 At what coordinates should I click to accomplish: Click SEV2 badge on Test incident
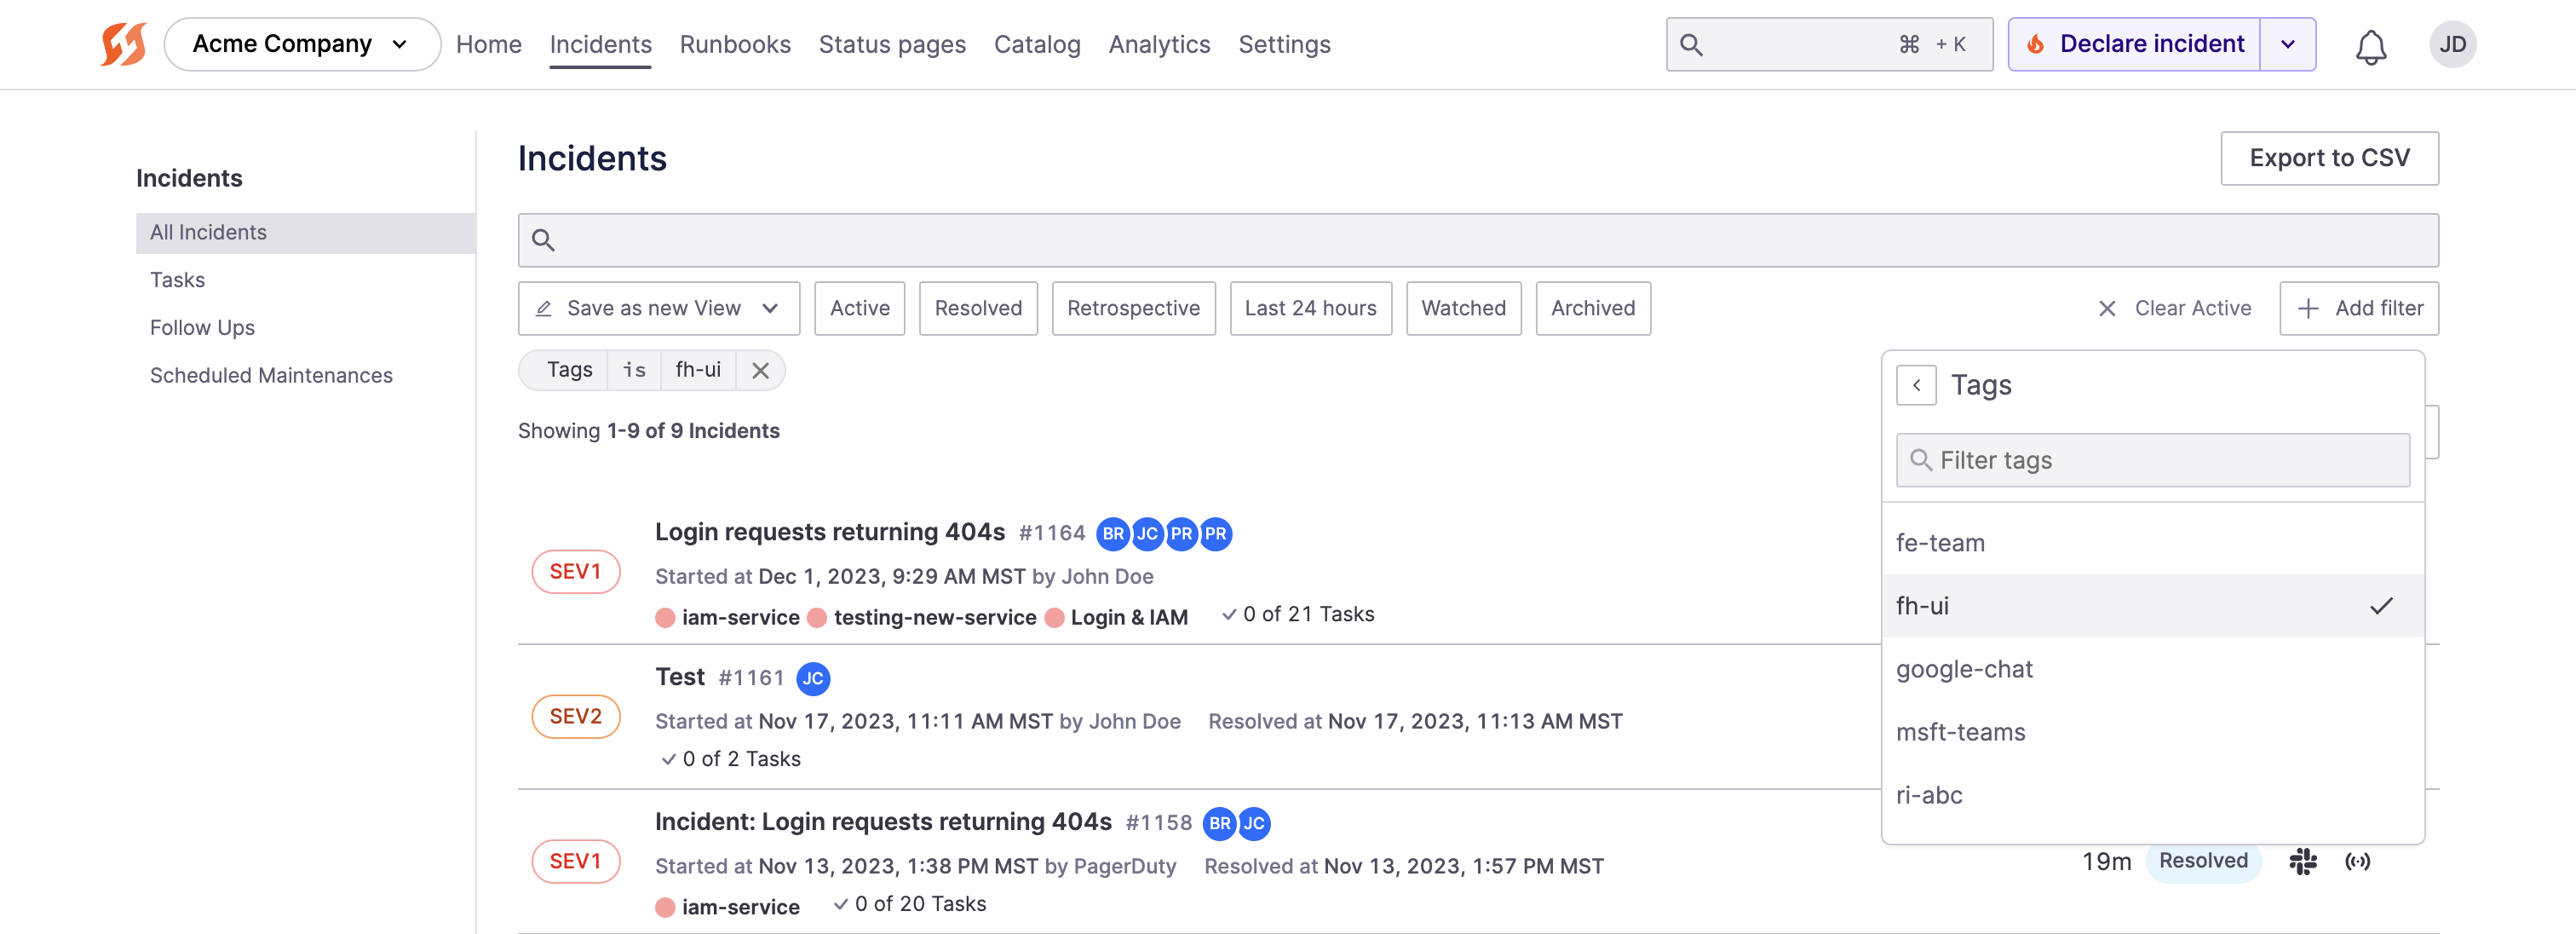click(575, 717)
